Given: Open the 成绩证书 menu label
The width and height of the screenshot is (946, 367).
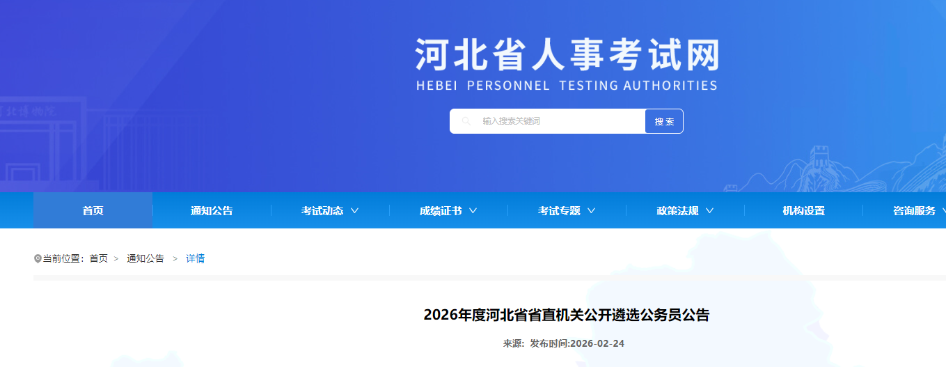Looking at the screenshot, I should pyautogui.click(x=441, y=210).
